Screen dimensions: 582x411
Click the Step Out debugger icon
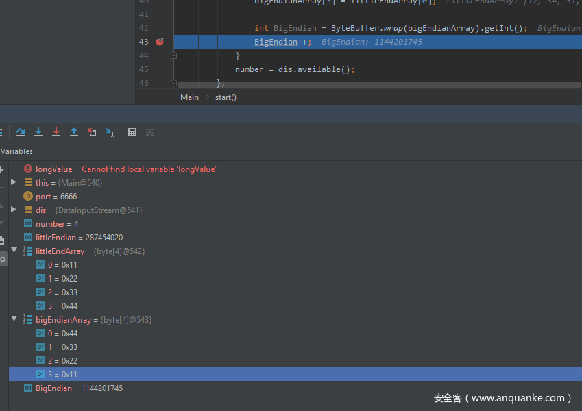[74, 132]
